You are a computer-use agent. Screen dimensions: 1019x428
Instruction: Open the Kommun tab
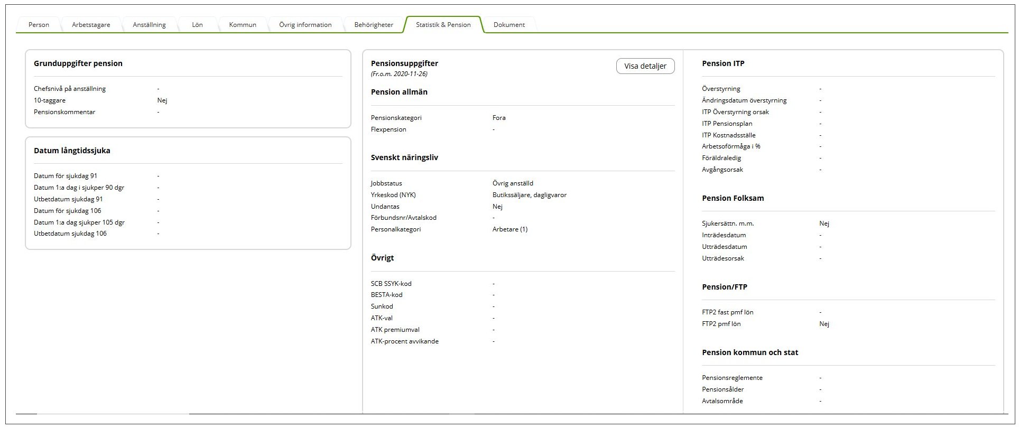243,25
